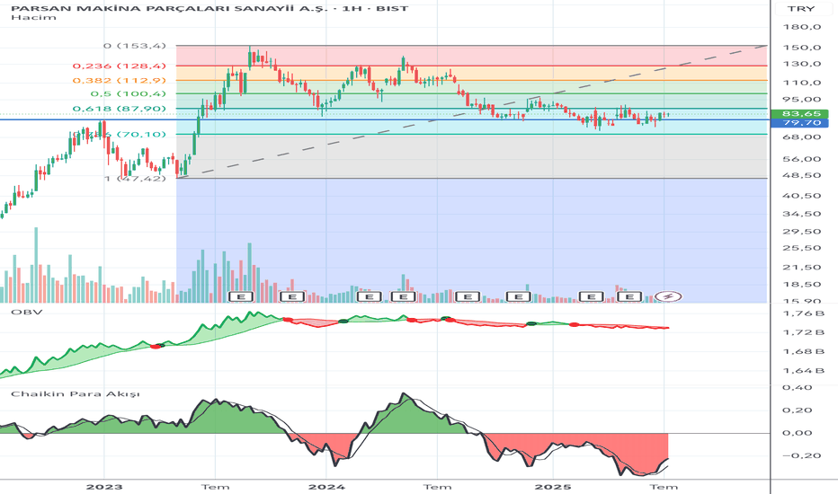Click the OBV indicator title

pyautogui.click(x=26, y=312)
